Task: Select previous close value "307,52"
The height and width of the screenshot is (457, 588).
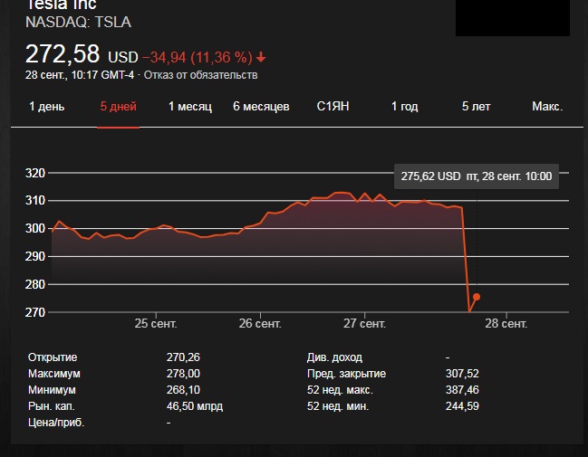Action: tap(462, 374)
